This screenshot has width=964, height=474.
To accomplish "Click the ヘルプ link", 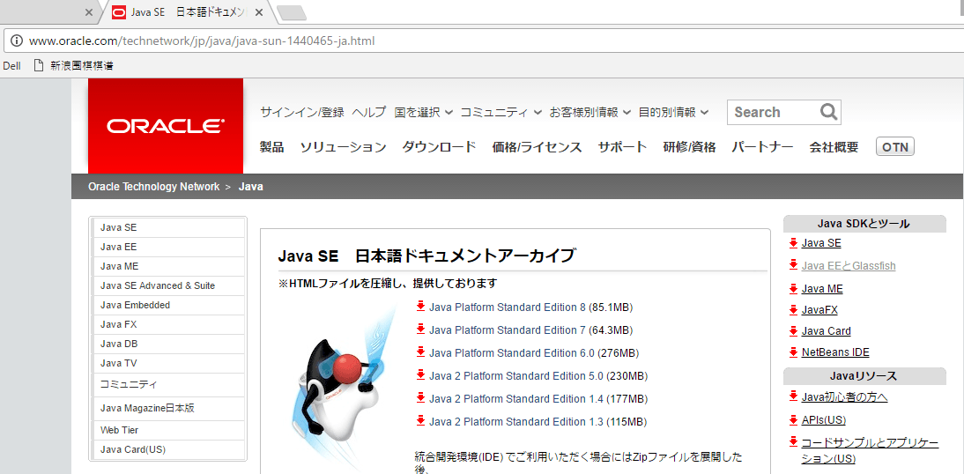I will (369, 112).
